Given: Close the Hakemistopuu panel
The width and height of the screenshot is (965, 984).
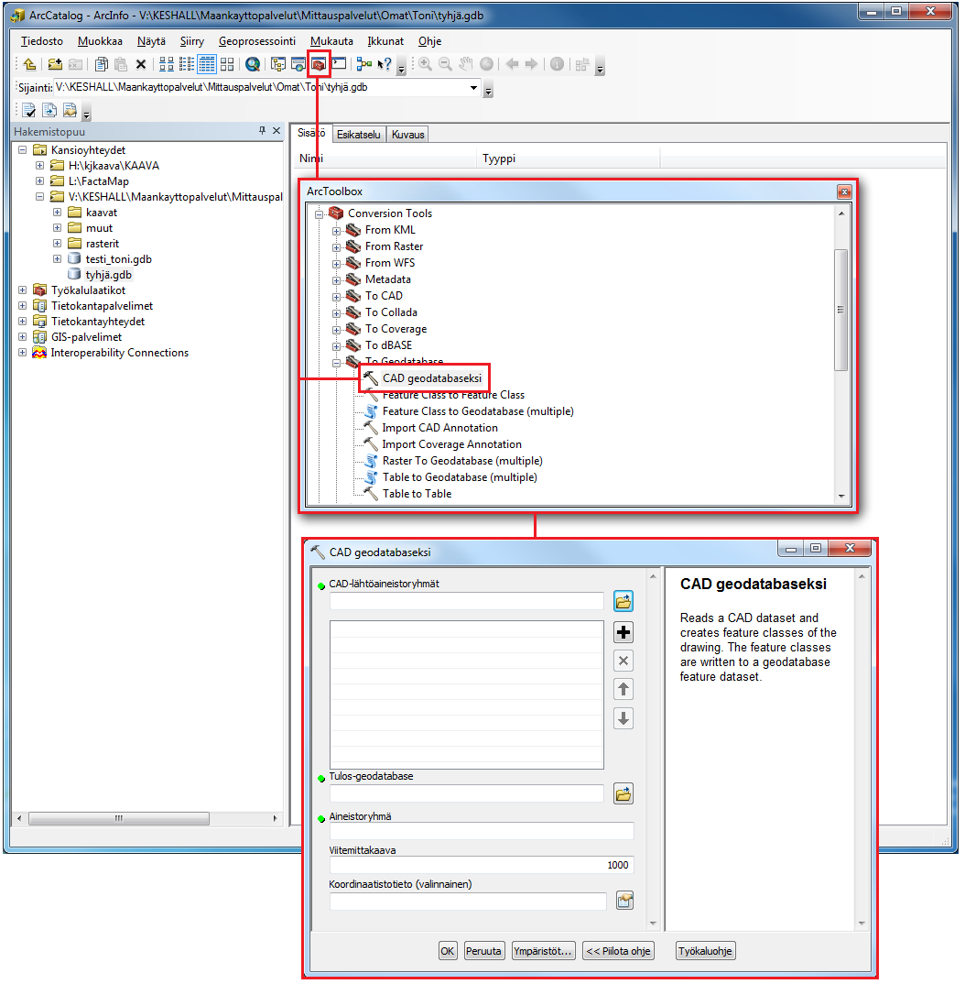Looking at the screenshot, I should [x=276, y=130].
